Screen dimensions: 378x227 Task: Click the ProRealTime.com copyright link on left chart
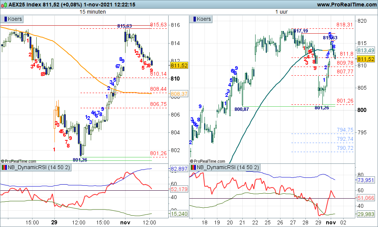[x=18, y=161]
